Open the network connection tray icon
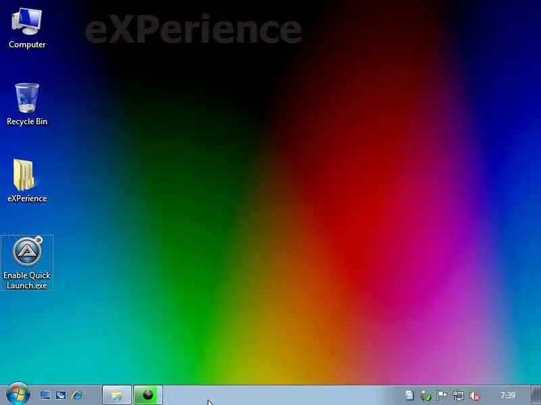This screenshot has height=405, width=541. (458, 396)
